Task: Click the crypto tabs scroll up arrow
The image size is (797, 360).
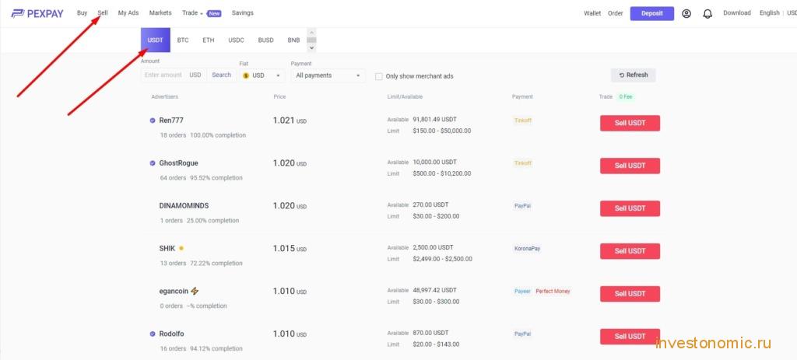Action: coord(312,32)
